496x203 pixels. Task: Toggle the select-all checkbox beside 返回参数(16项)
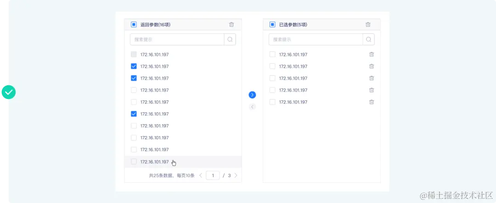tap(134, 24)
